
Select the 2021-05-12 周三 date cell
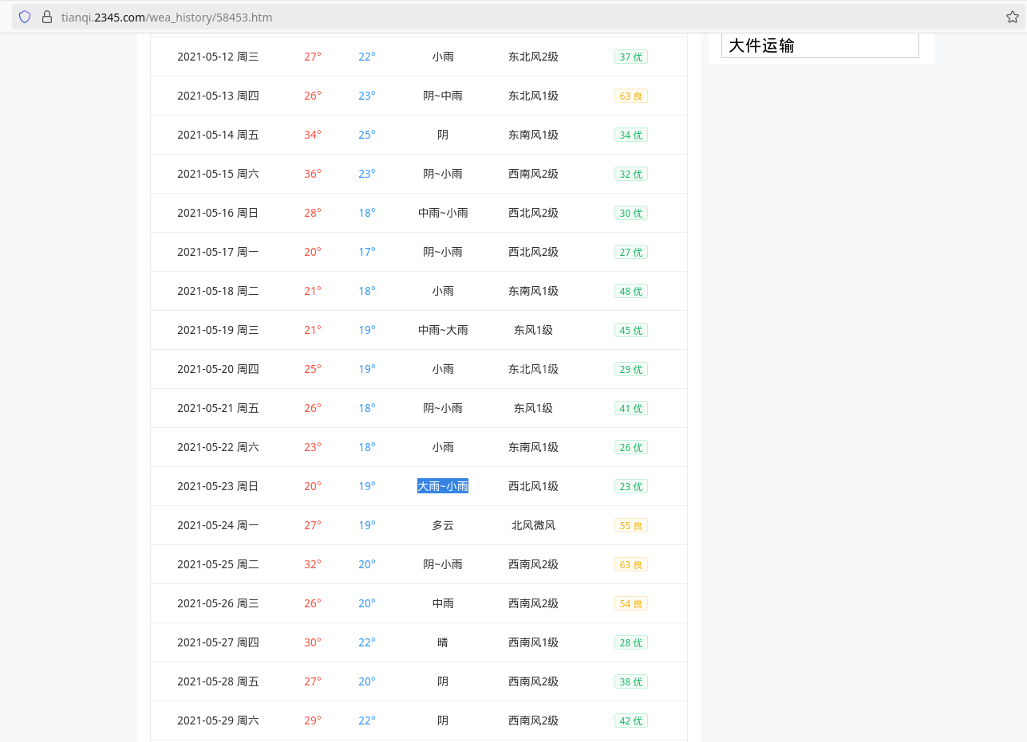[218, 57]
